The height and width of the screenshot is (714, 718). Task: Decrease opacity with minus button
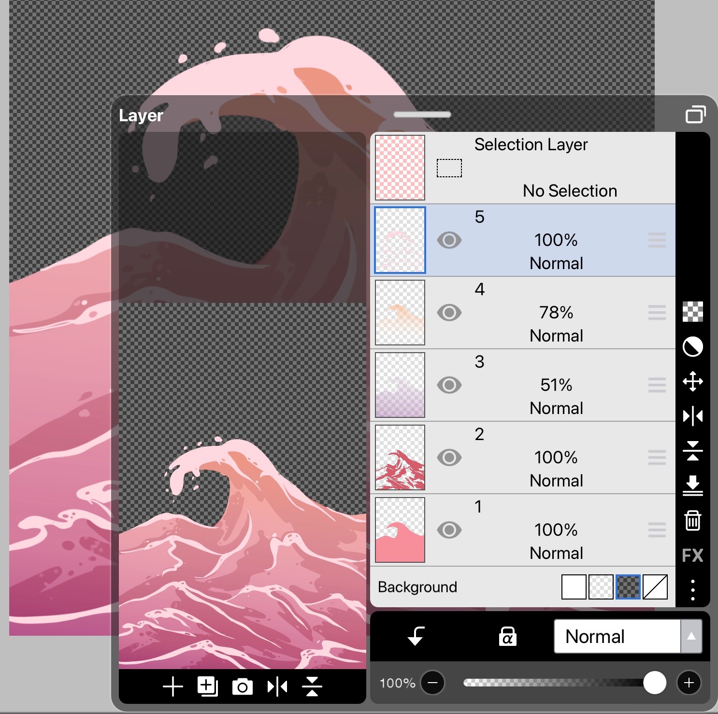tap(432, 683)
